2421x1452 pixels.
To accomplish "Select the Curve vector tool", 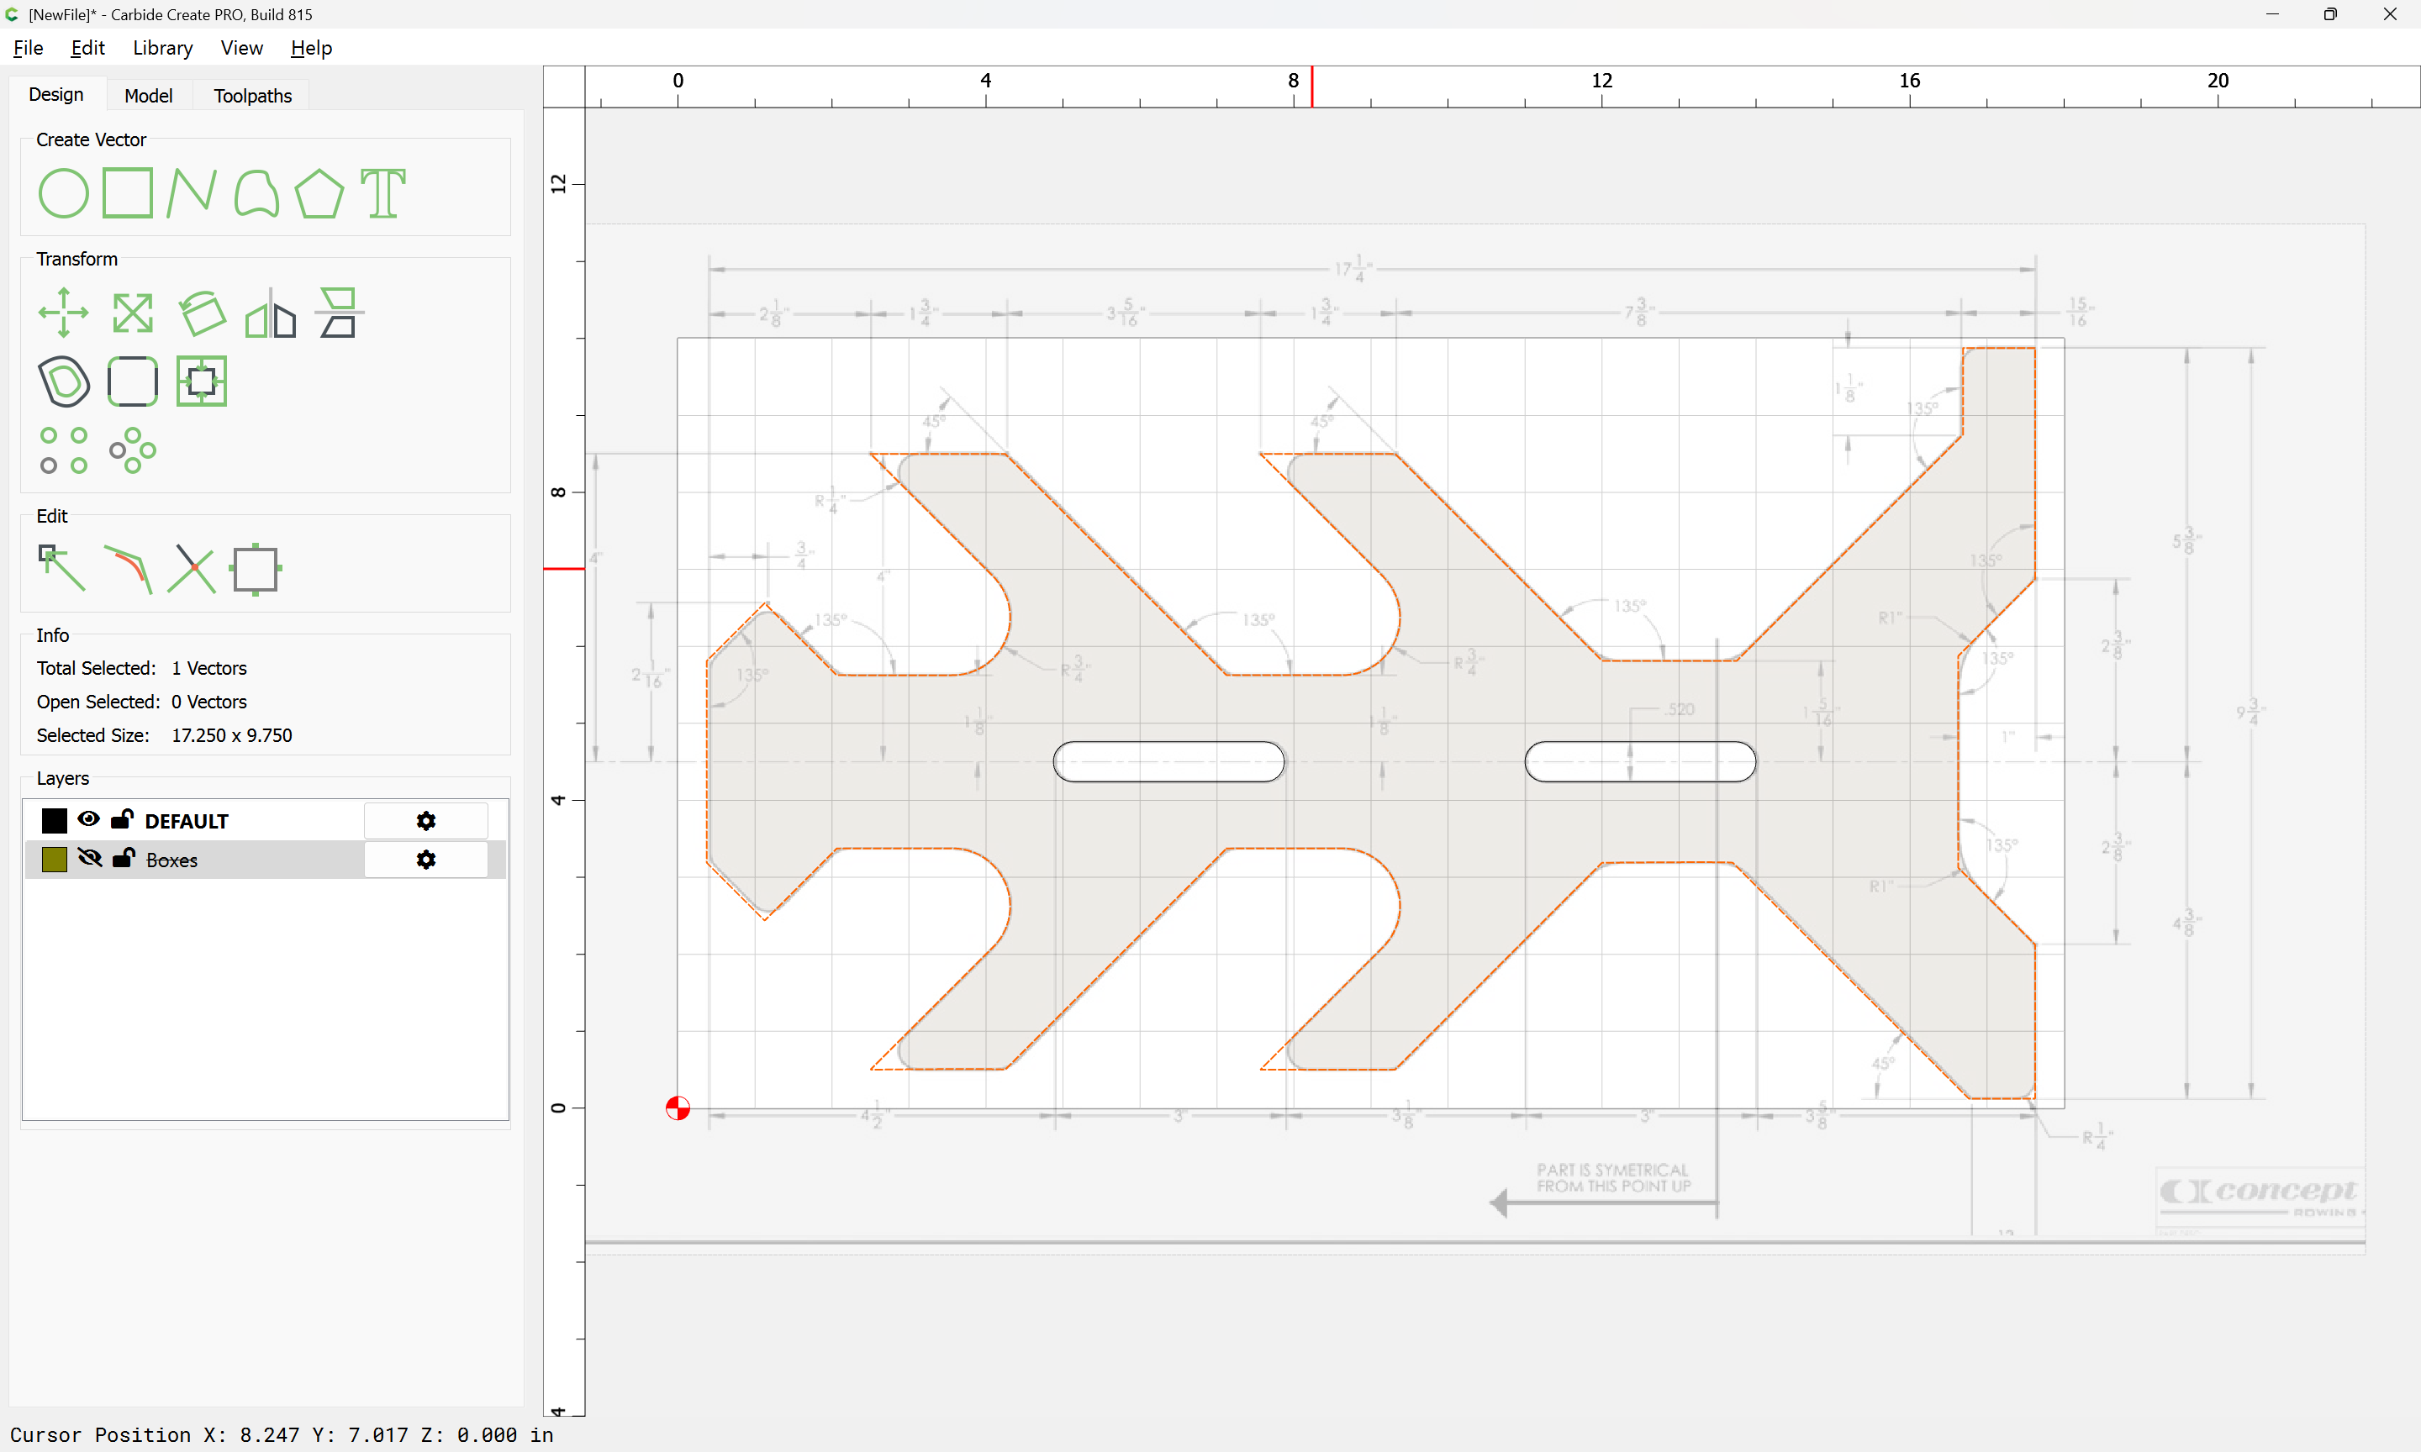I will click(256, 192).
